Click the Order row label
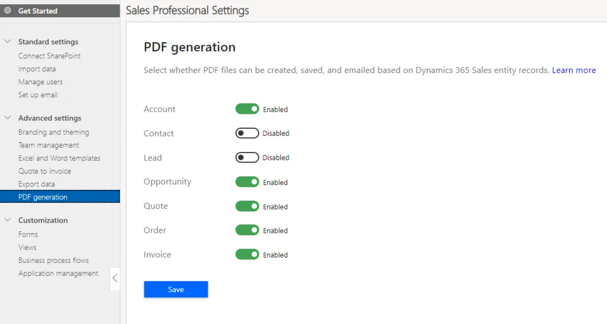 [x=155, y=230]
